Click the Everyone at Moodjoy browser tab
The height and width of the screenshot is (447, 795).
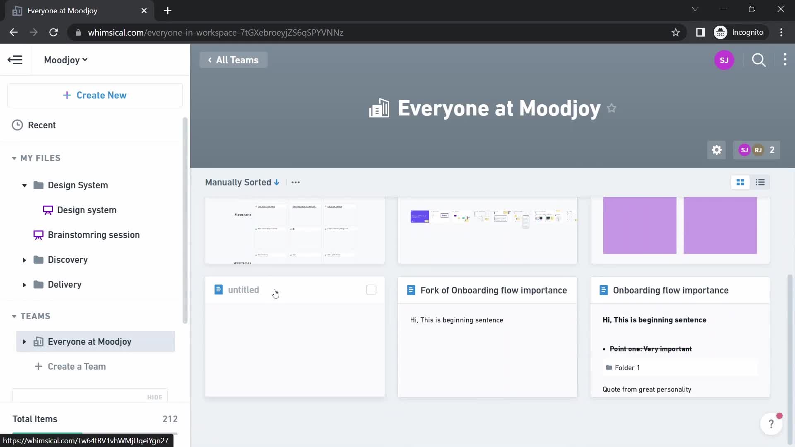point(79,11)
